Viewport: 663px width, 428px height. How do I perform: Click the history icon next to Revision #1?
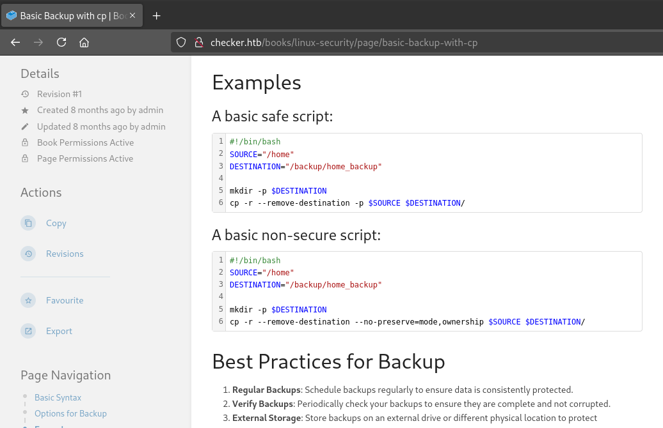(25, 93)
